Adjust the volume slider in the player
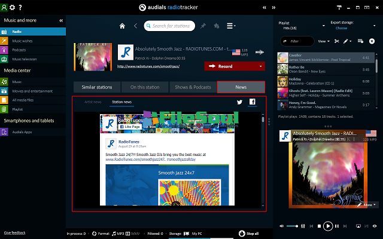The height and width of the screenshot is (239, 383). (x=293, y=226)
